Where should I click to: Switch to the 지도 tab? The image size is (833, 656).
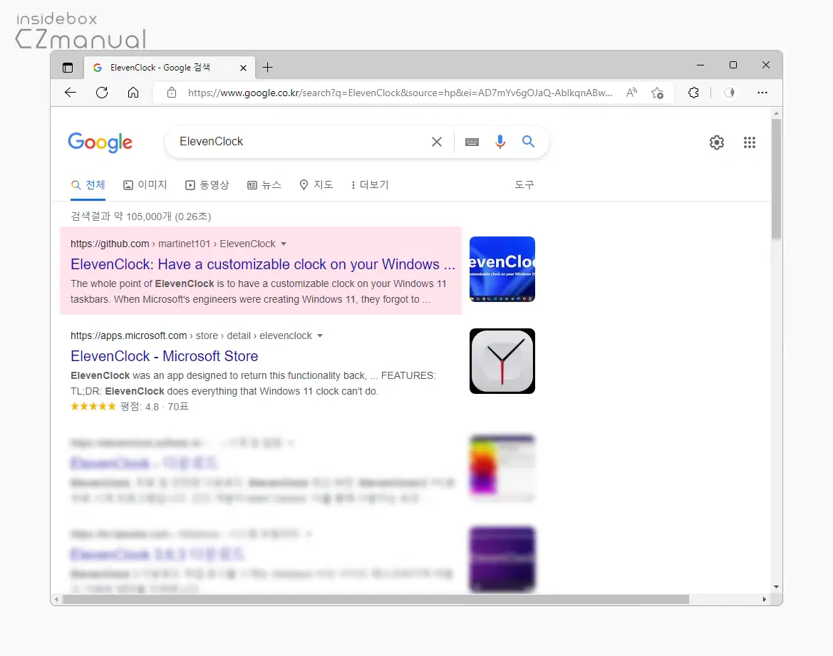(316, 185)
